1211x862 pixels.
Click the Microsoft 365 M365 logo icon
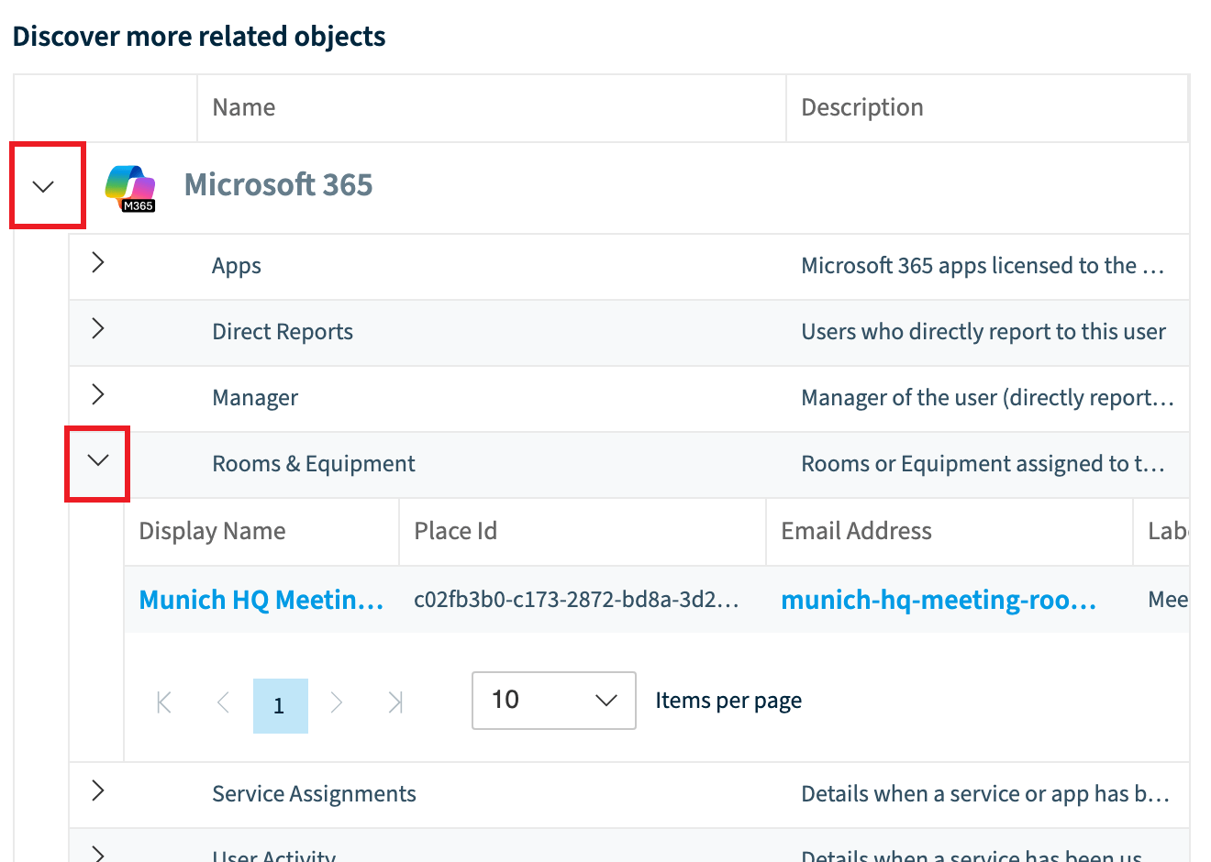coord(130,188)
